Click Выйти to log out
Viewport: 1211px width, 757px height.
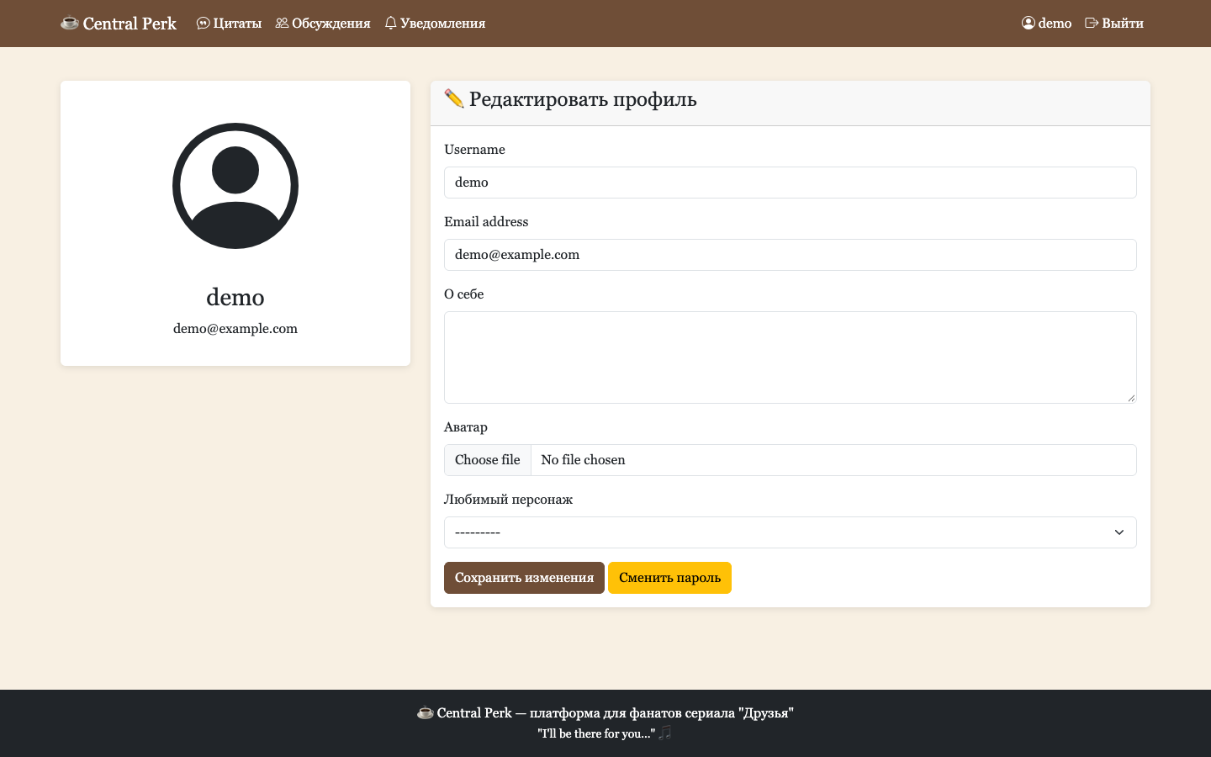1114,24
